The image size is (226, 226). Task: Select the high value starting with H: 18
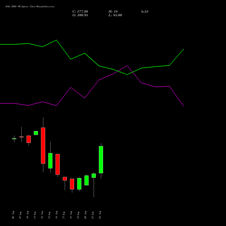(x=113, y=12)
